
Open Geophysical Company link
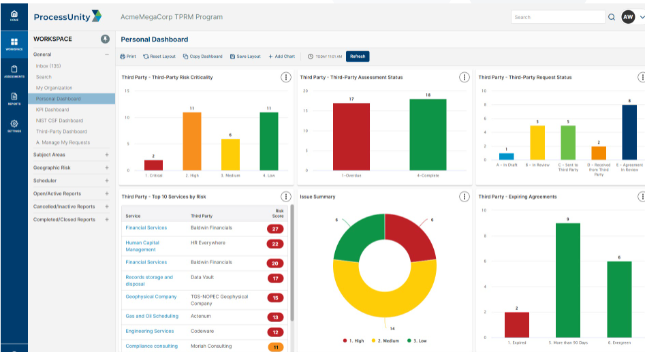pyautogui.click(x=151, y=296)
